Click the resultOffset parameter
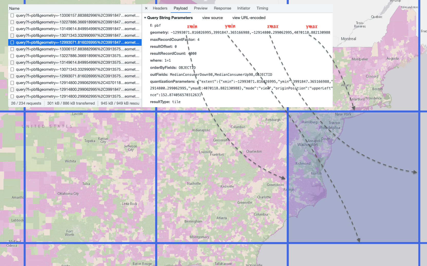 (x=163, y=47)
